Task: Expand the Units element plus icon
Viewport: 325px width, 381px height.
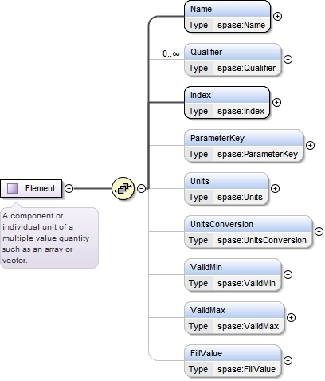Action: tap(276, 188)
